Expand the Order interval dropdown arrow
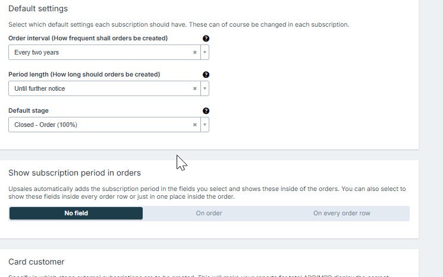 (205, 52)
